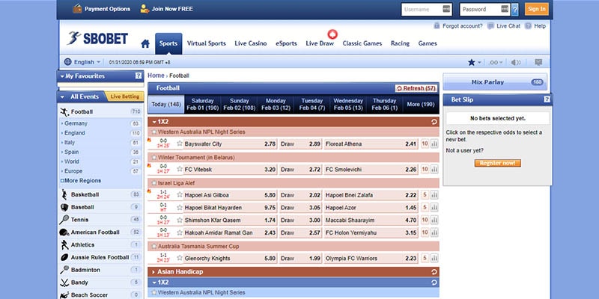This screenshot has height=299, width=599.
Task: Click the Register now! button
Action: pos(497,163)
